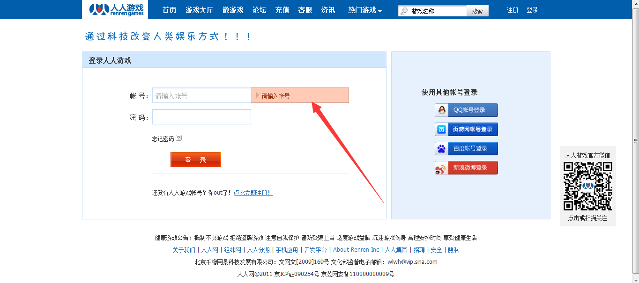This screenshot has width=639, height=283.
Task: Open the 充值 recharge page
Action: [282, 10]
